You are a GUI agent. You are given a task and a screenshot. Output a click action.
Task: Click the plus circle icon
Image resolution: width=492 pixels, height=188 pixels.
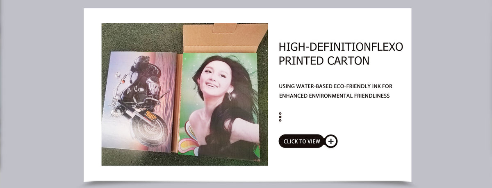(331, 141)
